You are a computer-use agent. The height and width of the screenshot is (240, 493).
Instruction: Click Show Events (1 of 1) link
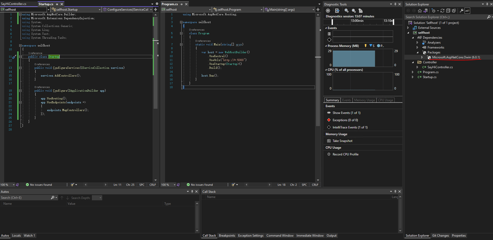pyautogui.click(x=346, y=113)
